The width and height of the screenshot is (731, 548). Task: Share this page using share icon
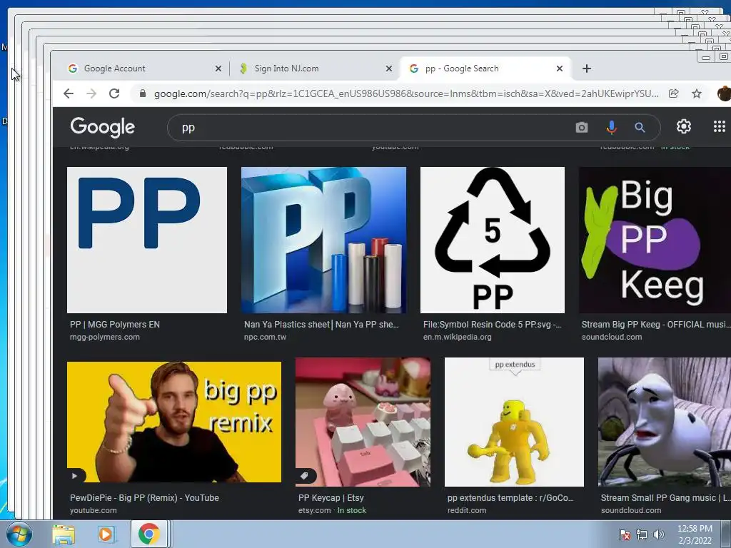[x=673, y=93]
